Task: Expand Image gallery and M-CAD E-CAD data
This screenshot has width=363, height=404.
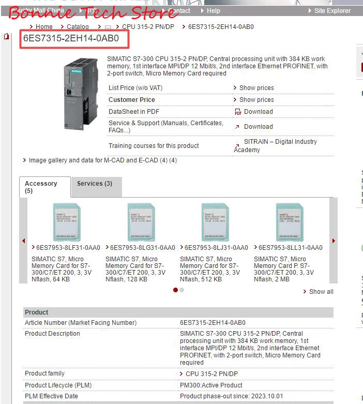Action: (102, 160)
